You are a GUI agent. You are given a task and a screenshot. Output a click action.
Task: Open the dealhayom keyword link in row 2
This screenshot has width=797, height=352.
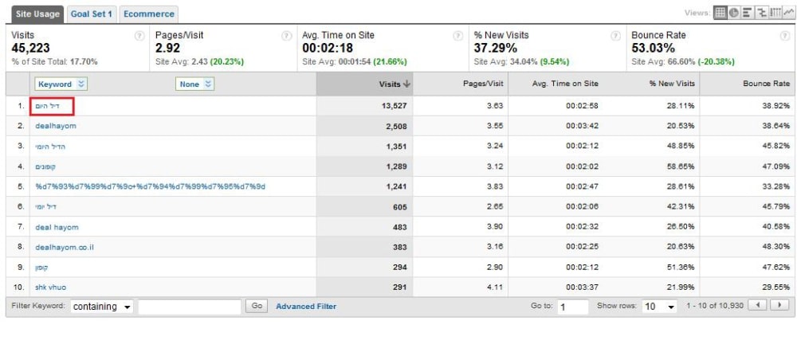(56, 126)
